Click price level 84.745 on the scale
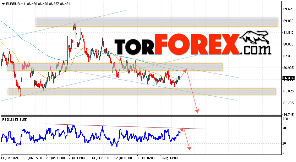Image resolution: width=296 pixels, height=162 pixels. (288, 114)
